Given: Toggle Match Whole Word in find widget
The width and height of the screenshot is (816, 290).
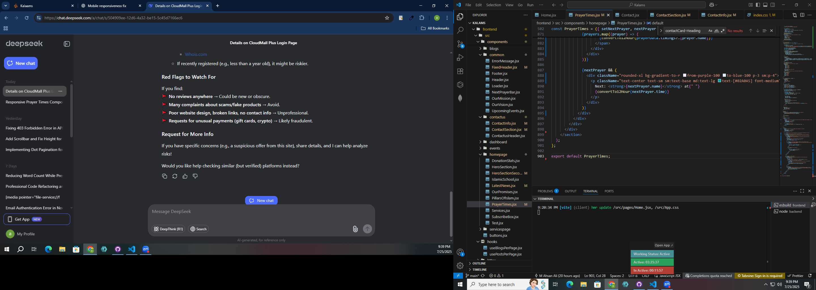Looking at the screenshot, I should 717,31.
